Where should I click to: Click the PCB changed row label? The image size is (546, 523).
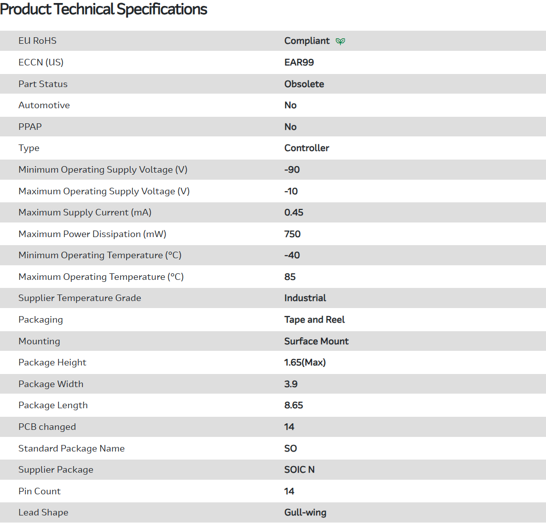[x=47, y=427]
